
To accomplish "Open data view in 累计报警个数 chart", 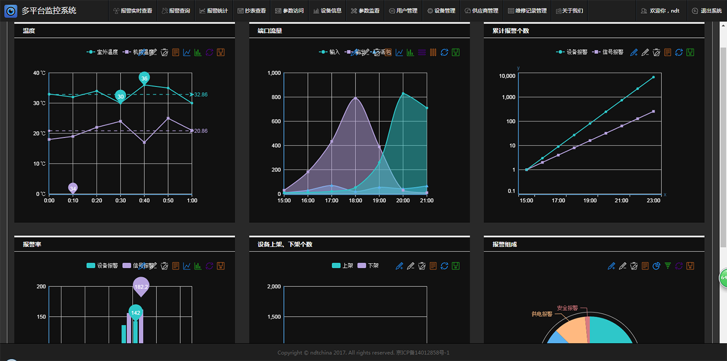I will 667,52.
